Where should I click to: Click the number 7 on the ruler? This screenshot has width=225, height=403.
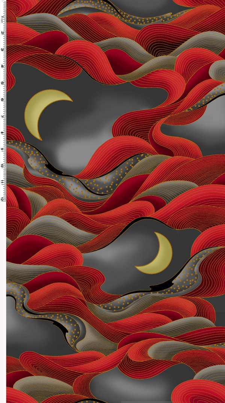click(3, 116)
